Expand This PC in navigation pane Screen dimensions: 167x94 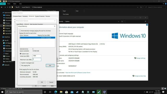(6, 40)
